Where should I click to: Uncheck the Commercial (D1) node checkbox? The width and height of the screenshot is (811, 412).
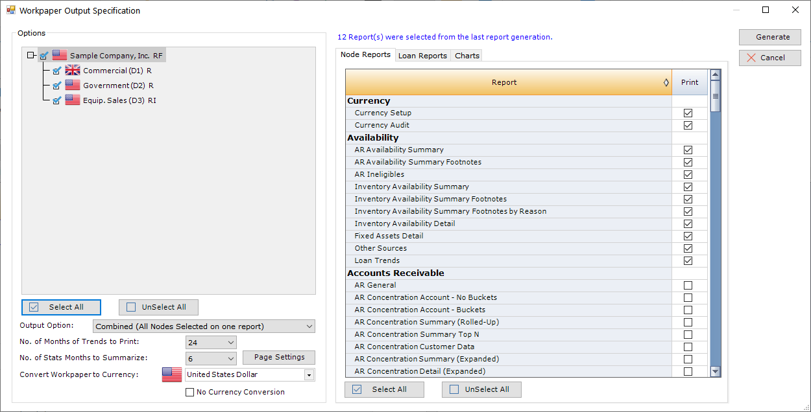tap(56, 71)
